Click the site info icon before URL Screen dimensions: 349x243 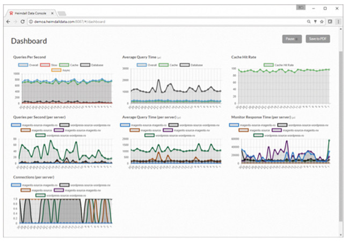[30, 21]
